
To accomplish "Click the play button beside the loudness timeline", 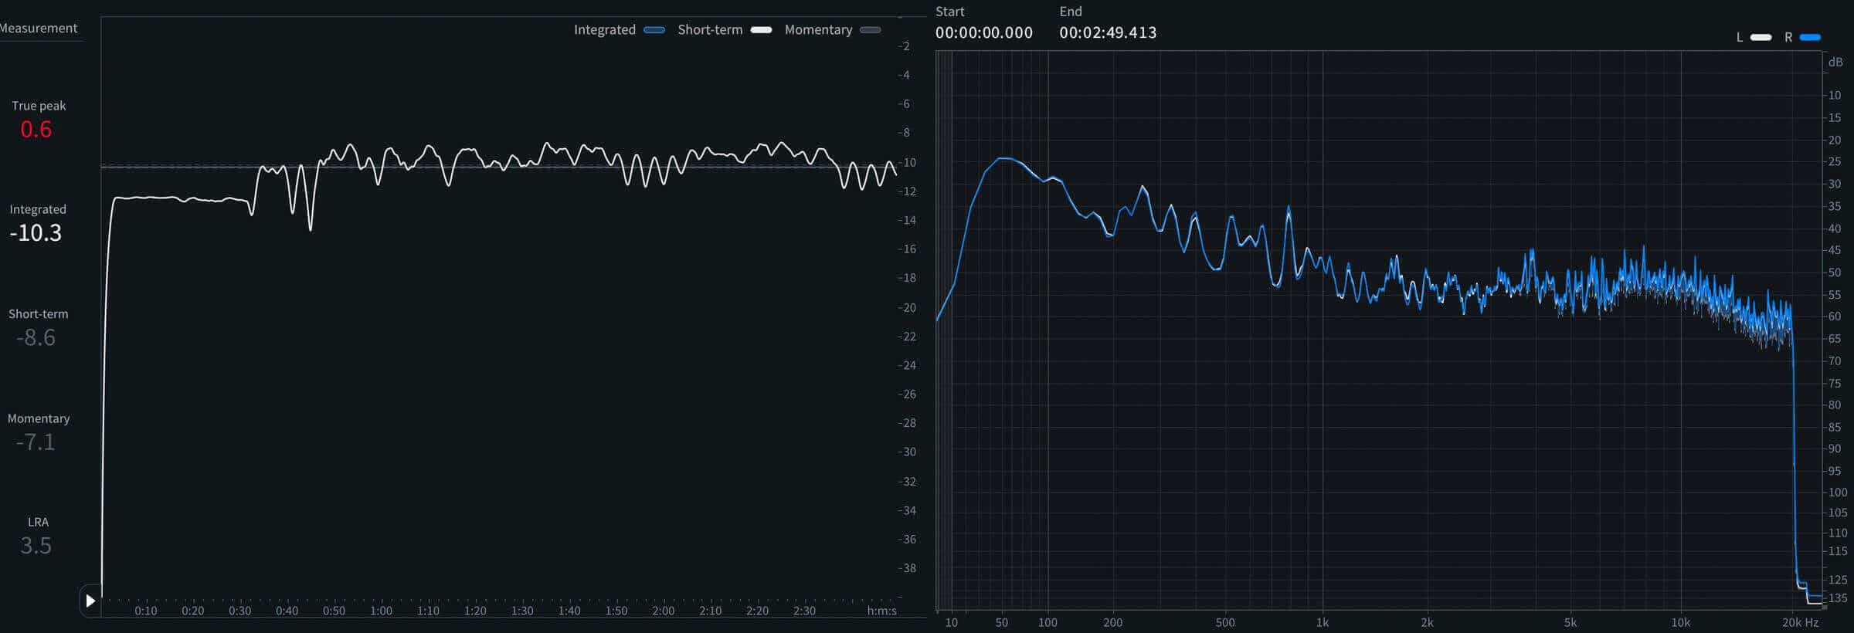I will tap(90, 601).
